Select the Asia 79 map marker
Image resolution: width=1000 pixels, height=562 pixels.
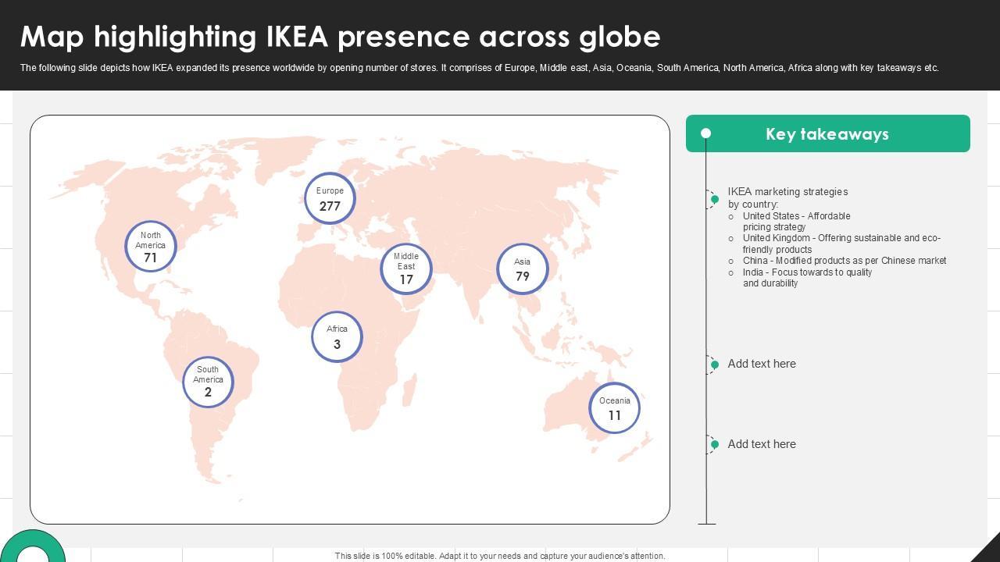point(523,269)
